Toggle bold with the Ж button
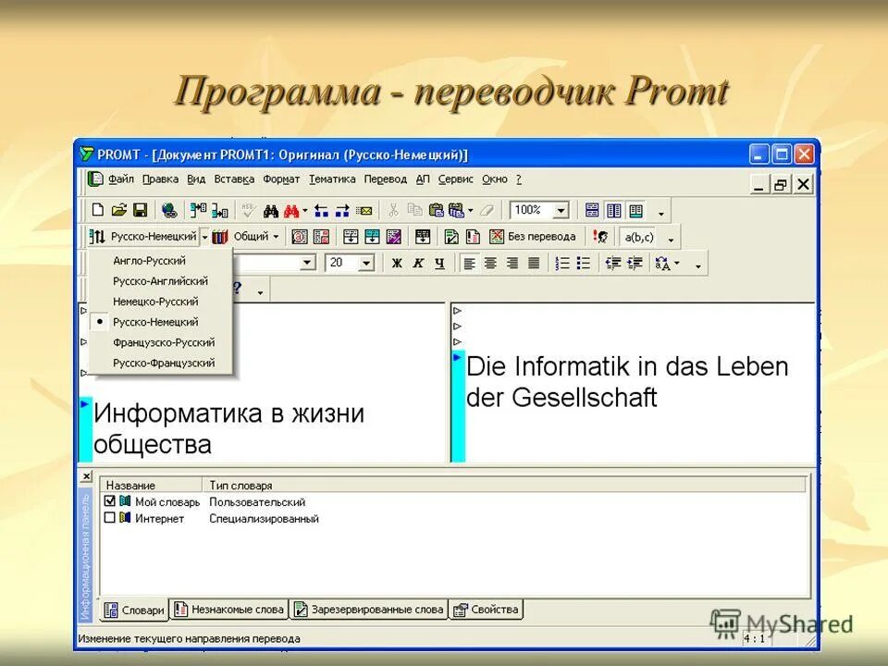888x666 pixels. (397, 264)
